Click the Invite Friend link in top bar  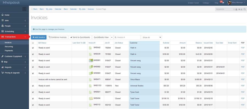(x=193, y=3)
